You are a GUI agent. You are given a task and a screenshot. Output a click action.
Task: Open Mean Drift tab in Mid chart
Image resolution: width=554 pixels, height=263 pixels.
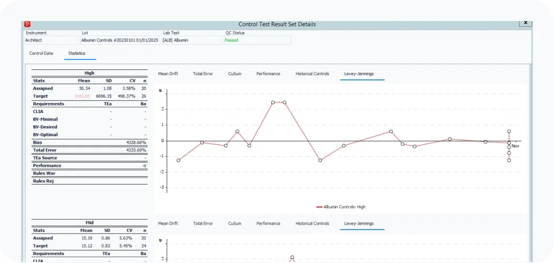[x=168, y=224]
